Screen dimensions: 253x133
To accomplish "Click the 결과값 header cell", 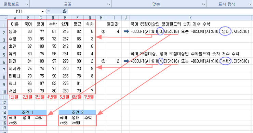I will 114,24.
